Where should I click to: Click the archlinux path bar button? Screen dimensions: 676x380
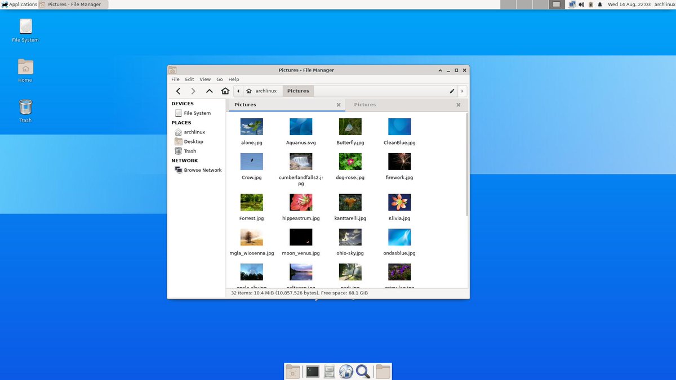261,91
